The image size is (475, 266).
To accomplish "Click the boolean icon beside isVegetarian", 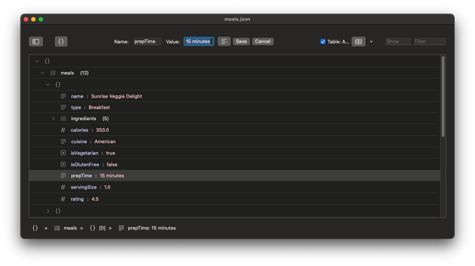I will pyautogui.click(x=63, y=153).
